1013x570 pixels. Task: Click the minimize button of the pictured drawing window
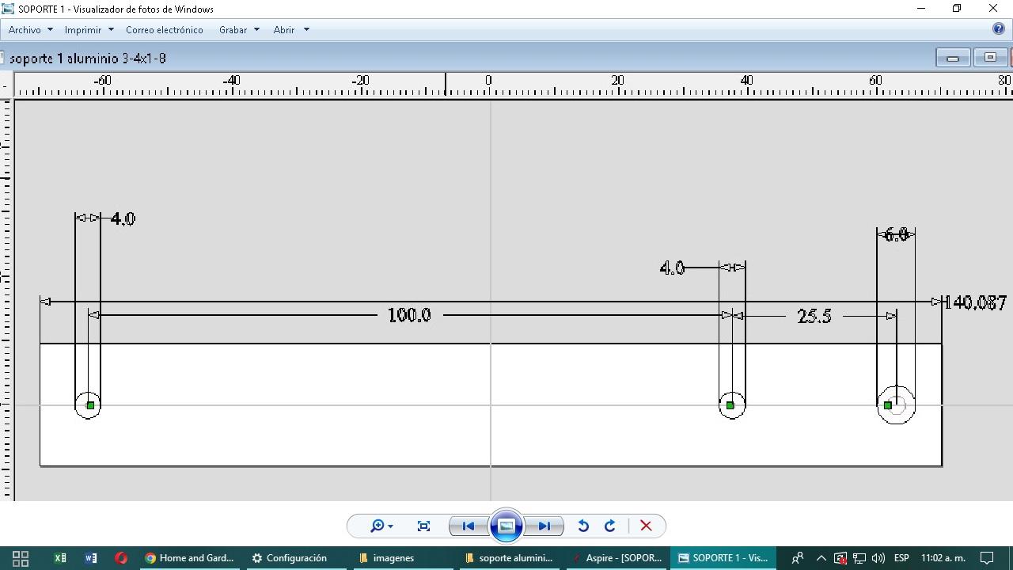click(x=953, y=58)
